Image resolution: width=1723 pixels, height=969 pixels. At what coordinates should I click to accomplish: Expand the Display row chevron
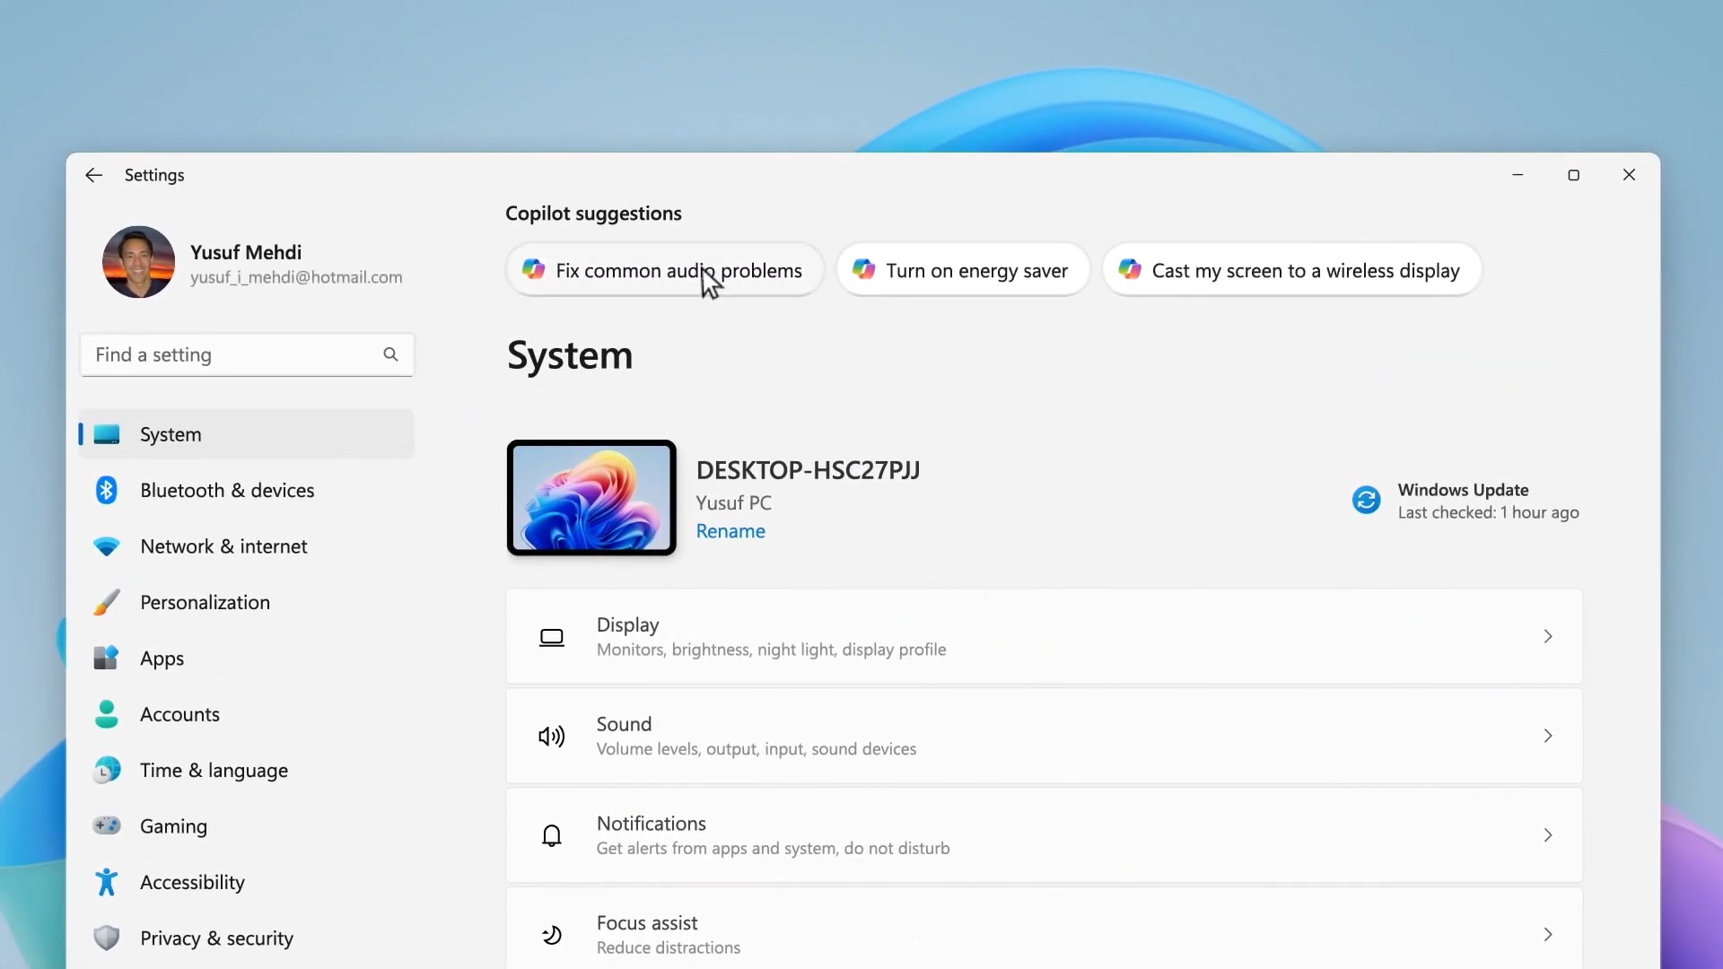(x=1548, y=636)
